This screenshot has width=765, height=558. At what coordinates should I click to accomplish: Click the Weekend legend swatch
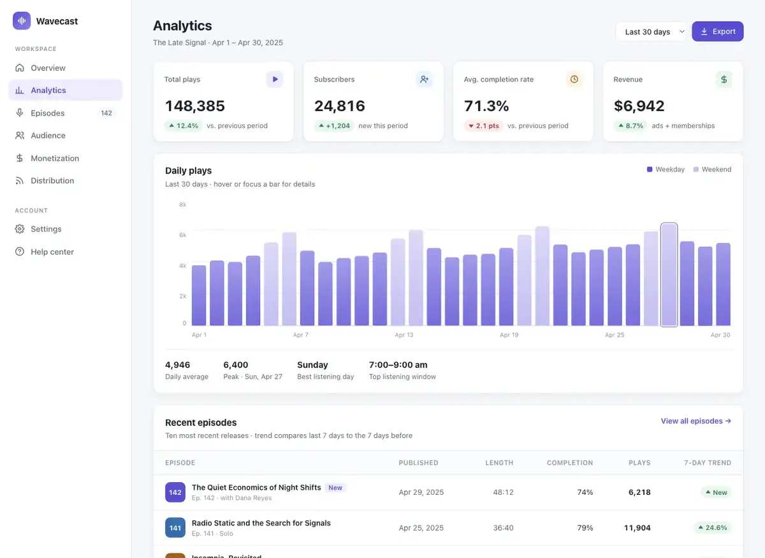coord(696,170)
